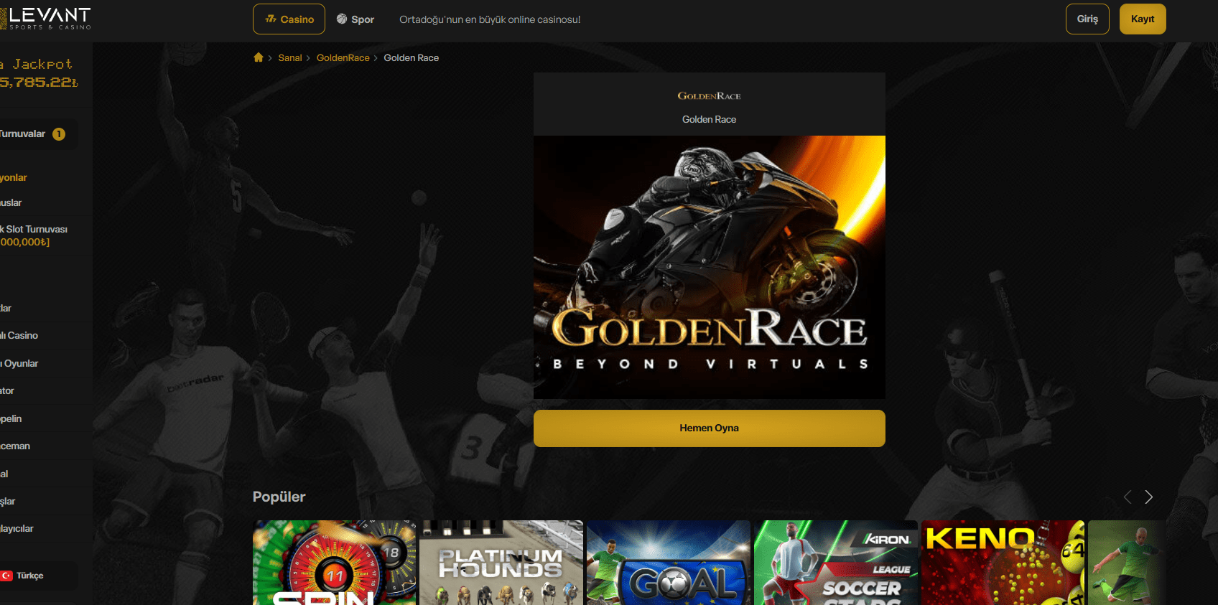This screenshot has width=1218, height=605.
Task: Show next popular games with right arrow
Action: pos(1149,497)
